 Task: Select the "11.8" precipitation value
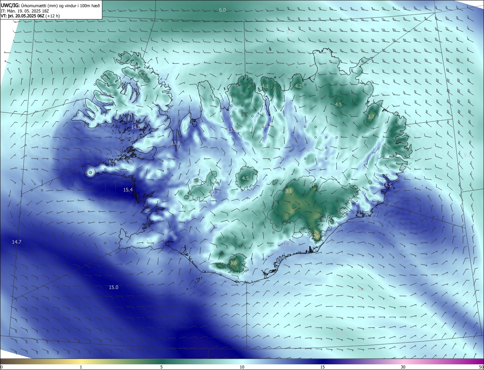(x=287, y=244)
